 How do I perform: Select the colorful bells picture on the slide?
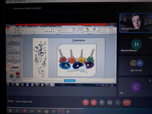[77, 60]
